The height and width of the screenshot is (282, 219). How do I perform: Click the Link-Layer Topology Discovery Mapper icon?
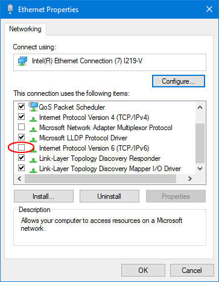click(33, 171)
